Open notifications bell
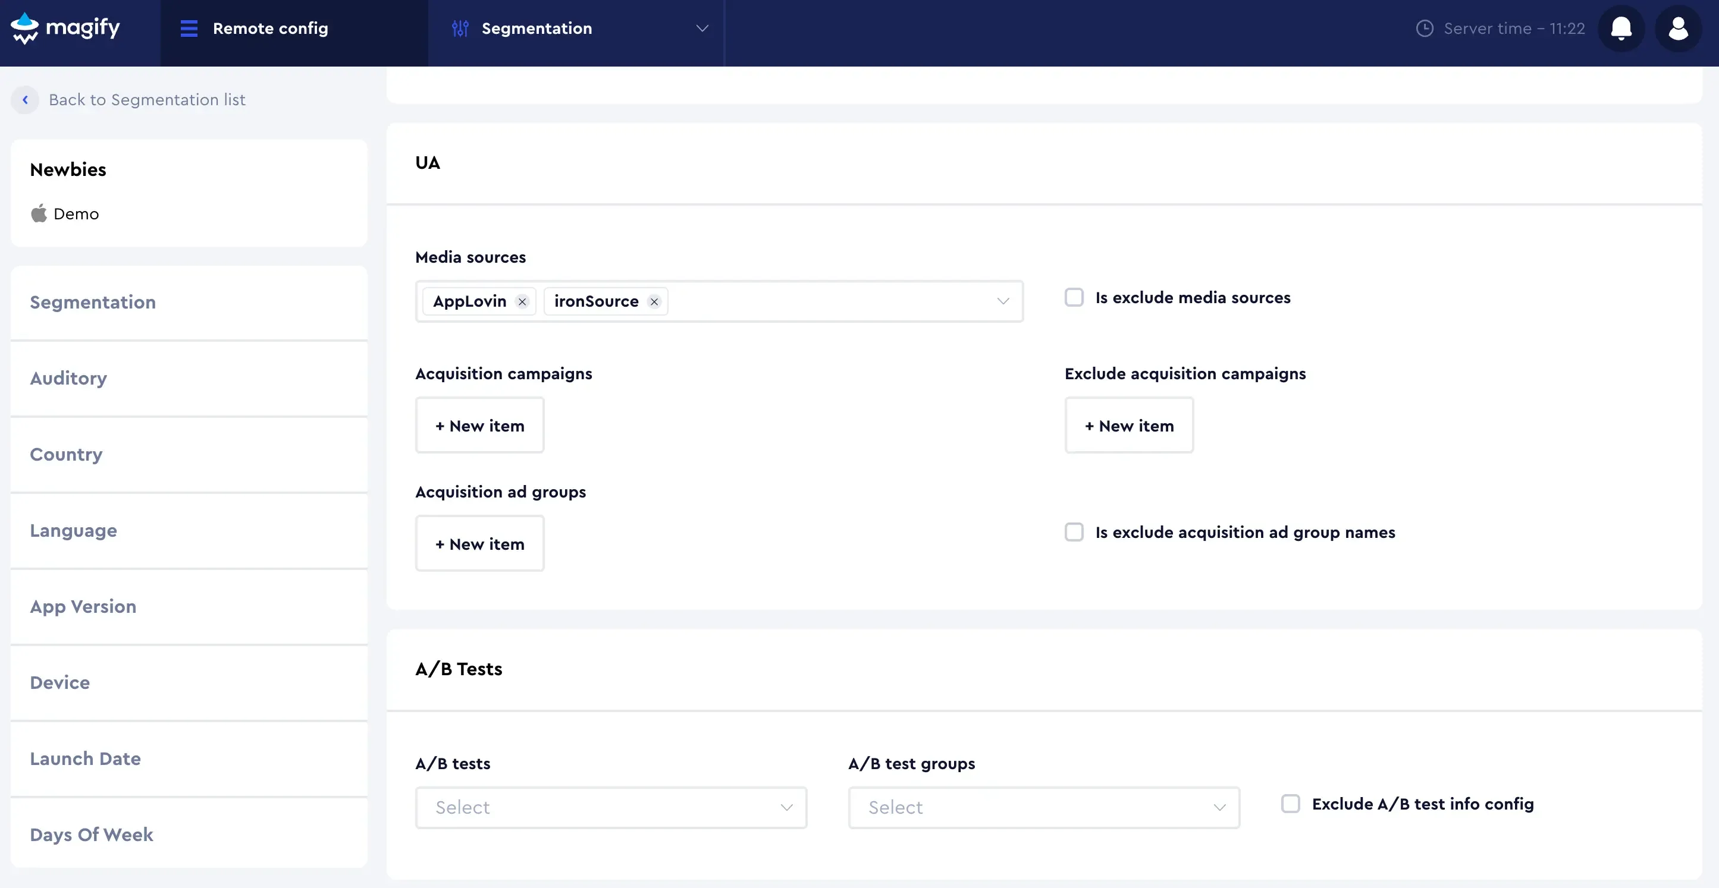Screen dimensions: 1719x888 point(1621,28)
